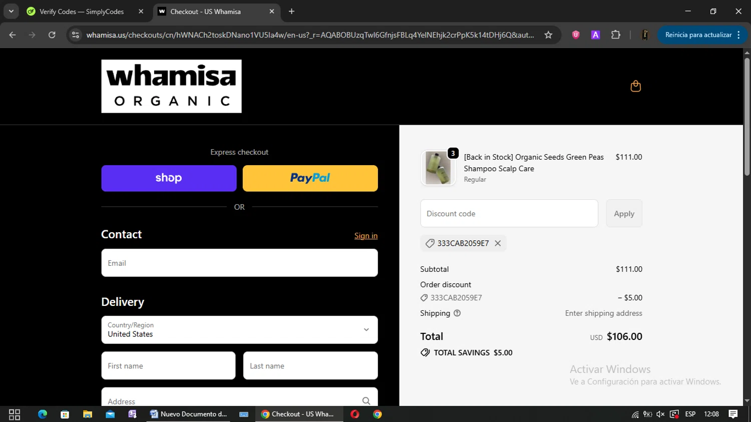Bookmark this page with the star icon
The height and width of the screenshot is (422, 751).
[x=548, y=35]
